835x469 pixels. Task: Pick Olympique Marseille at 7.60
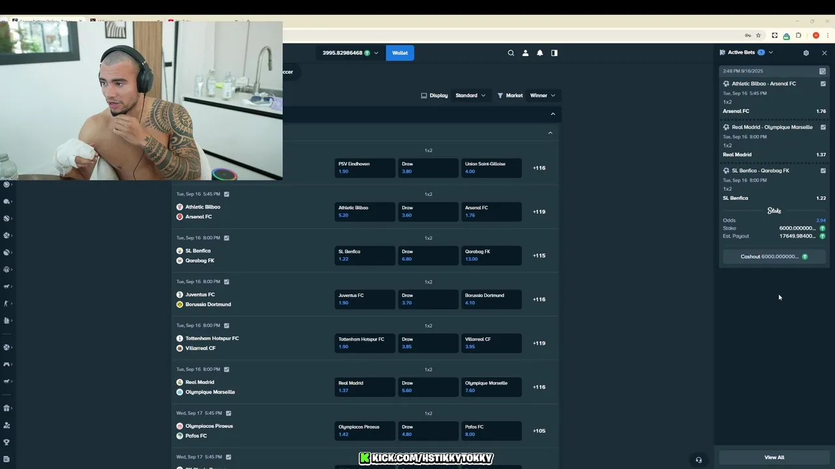tap(491, 387)
